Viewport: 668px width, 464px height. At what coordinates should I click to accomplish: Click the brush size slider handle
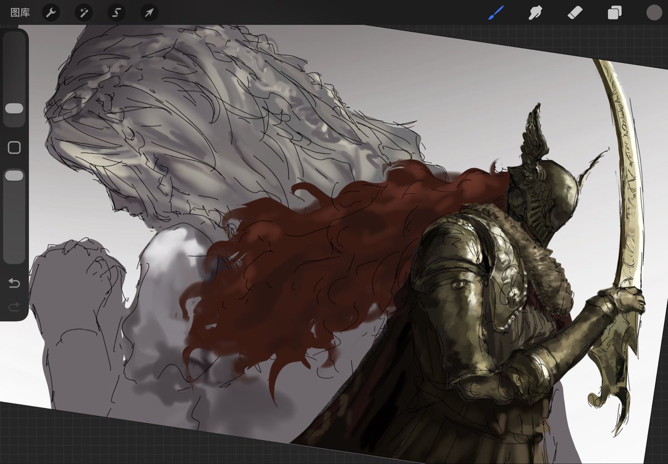click(14, 108)
